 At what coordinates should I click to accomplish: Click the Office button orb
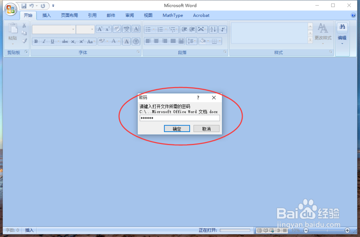coord(10,9)
